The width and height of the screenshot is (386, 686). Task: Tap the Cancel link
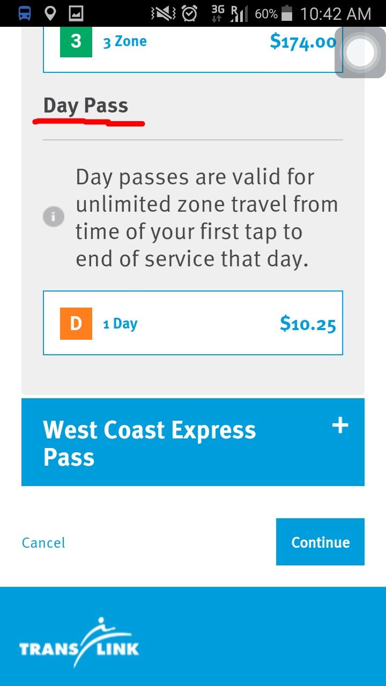click(43, 543)
